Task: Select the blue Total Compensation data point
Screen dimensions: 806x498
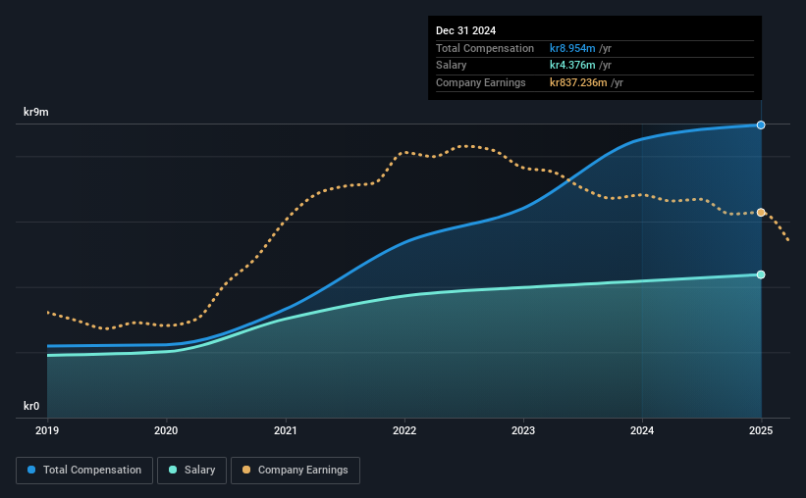Action: coord(761,124)
